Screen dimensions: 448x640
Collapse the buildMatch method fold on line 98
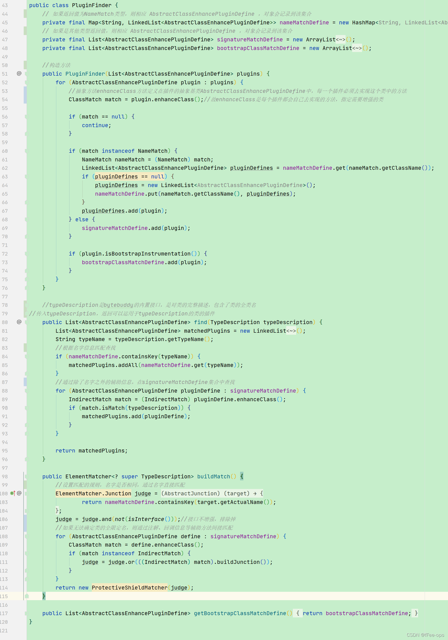tap(27, 476)
